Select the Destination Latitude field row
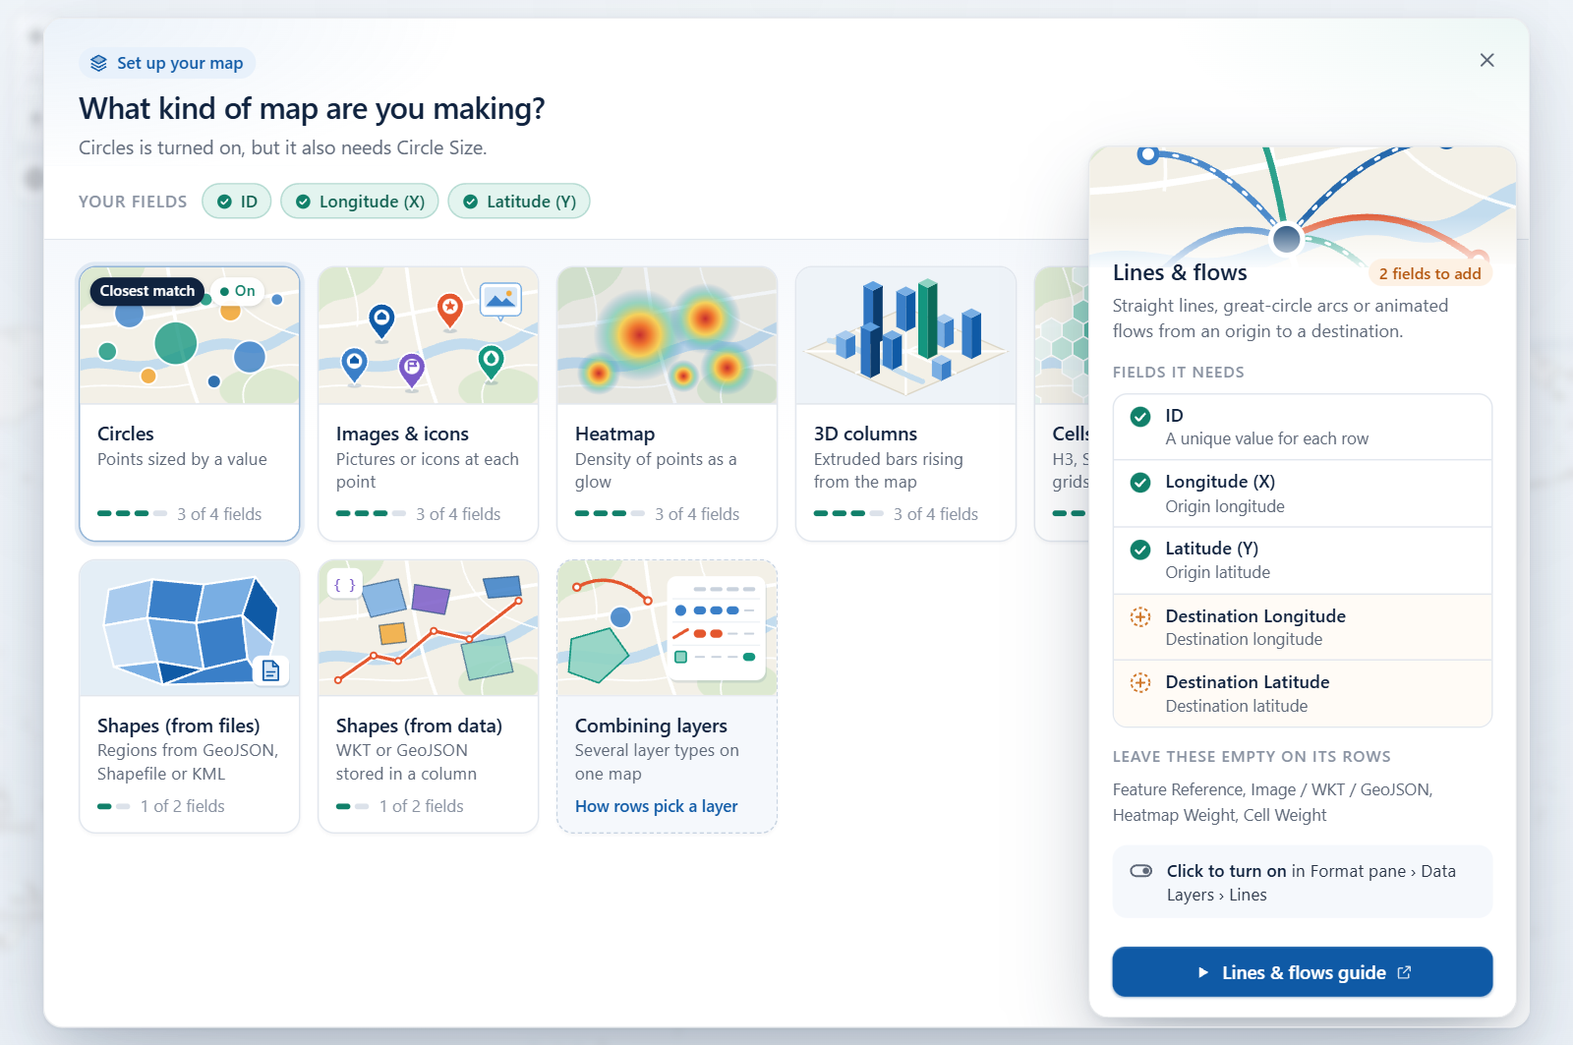 coord(1303,694)
